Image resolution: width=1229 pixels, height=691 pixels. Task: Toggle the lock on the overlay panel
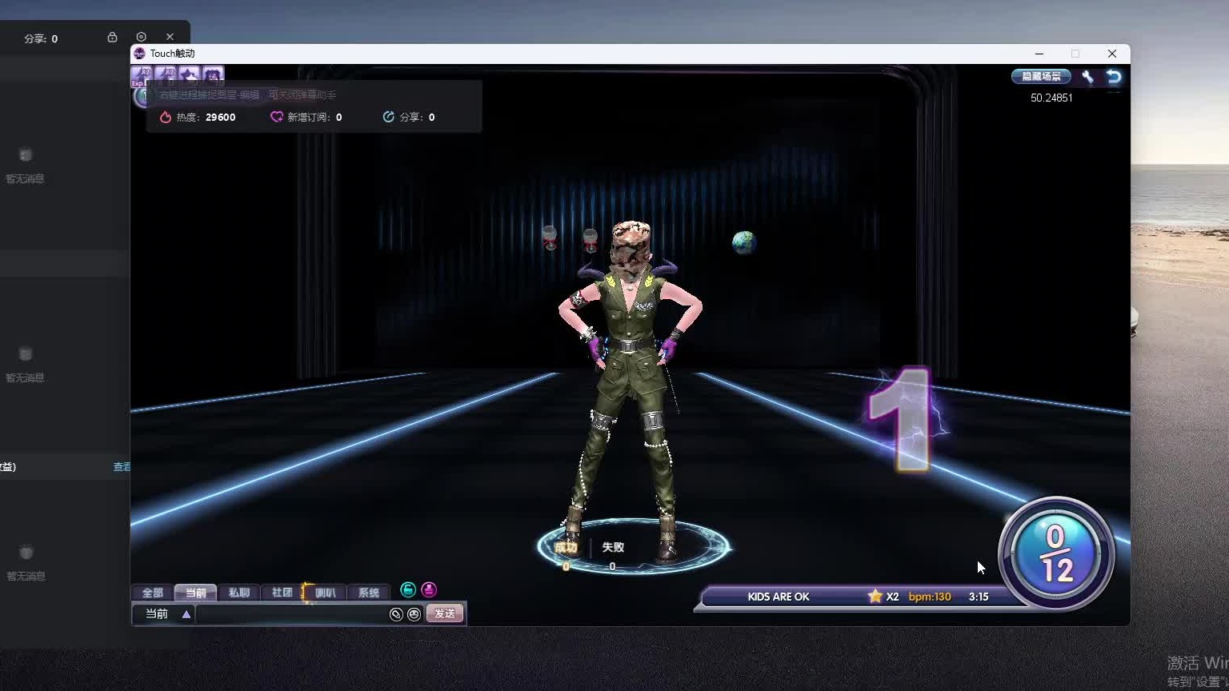tap(112, 37)
